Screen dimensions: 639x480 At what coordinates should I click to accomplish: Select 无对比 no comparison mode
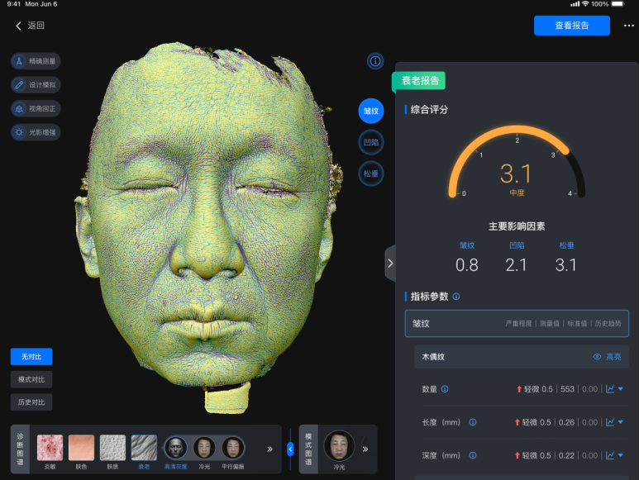coord(31,357)
